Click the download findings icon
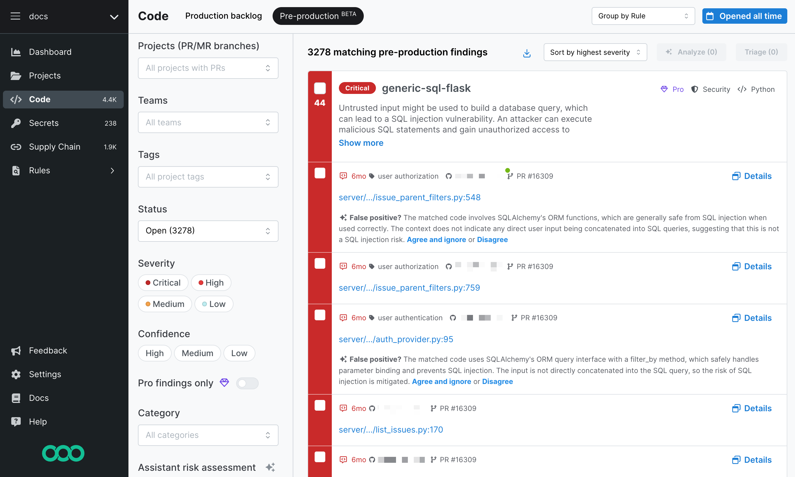 click(526, 53)
